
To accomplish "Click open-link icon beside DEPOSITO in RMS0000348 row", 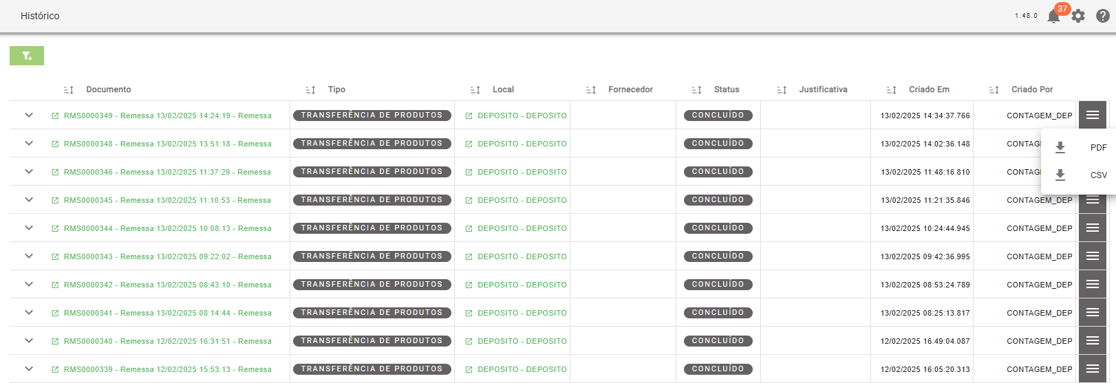I will (469, 144).
